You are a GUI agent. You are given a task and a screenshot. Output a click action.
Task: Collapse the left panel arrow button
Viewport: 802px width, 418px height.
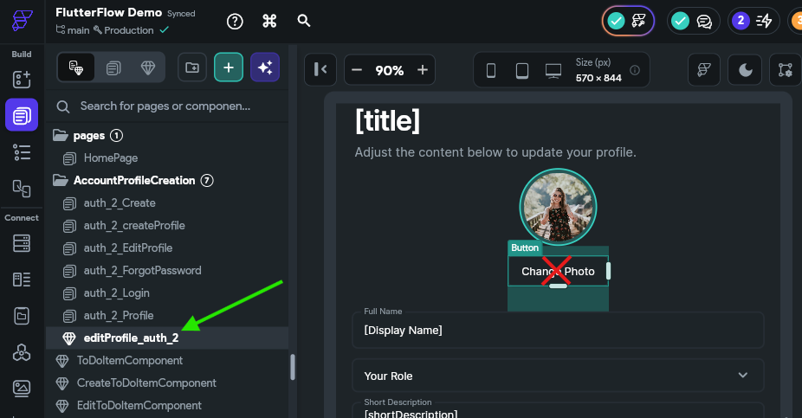320,69
